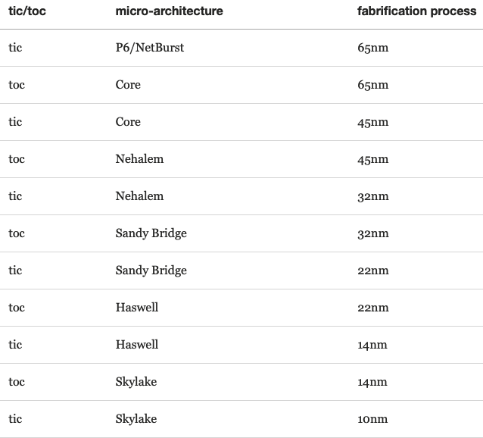Click the toc cell in the Skylake 14nm row
The height and width of the screenshot is (438, 483).
click(17, 382)
